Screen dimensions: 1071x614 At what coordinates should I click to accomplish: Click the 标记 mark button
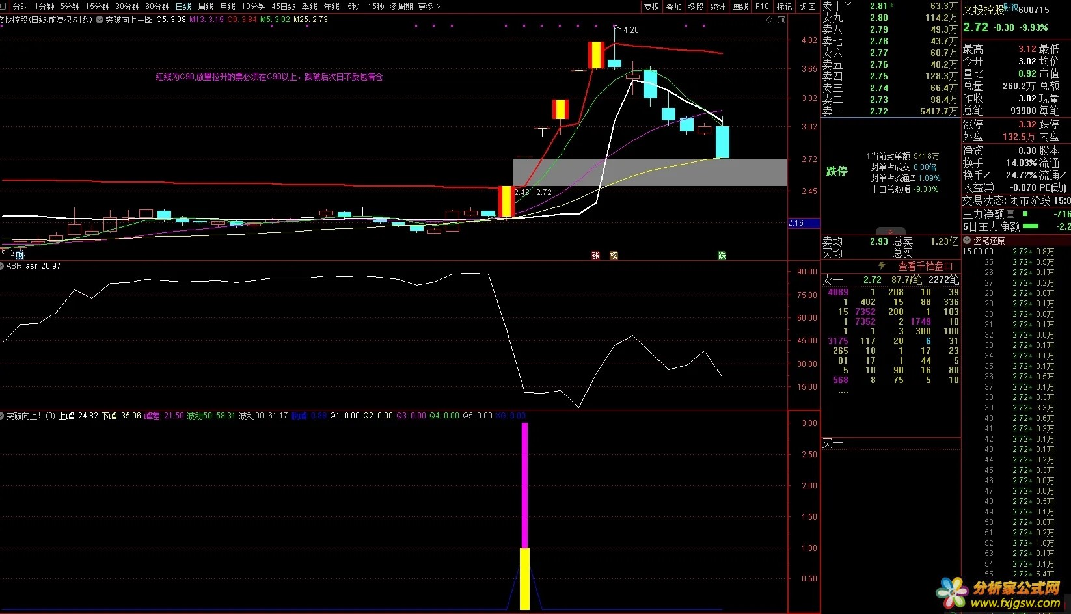pos(785,7)
